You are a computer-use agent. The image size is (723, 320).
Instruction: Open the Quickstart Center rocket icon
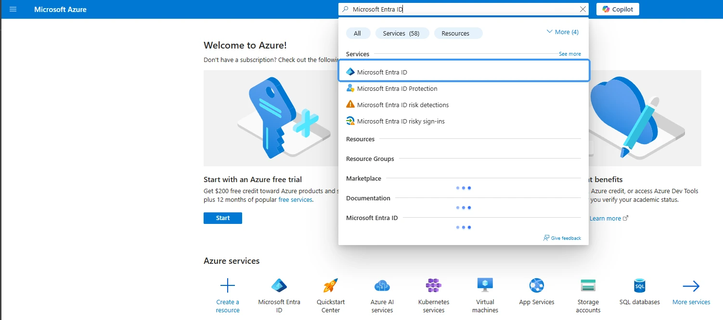pos(331,286)
